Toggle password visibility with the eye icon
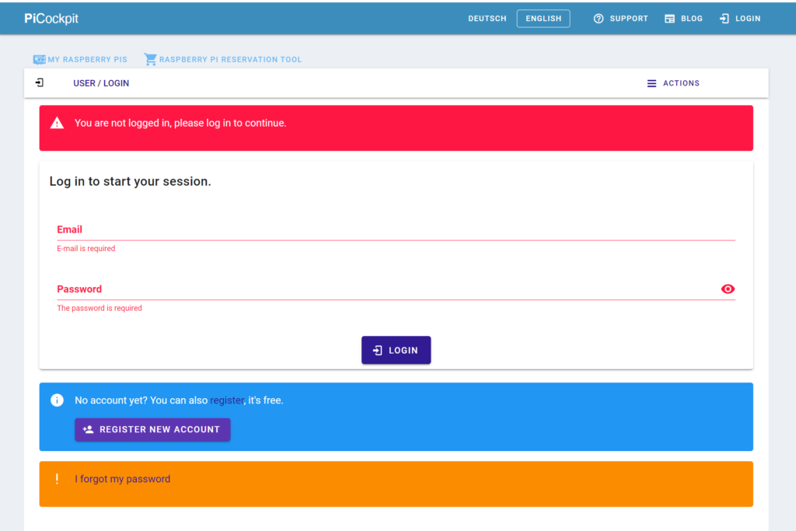Screen dimensions: 796x531 click(x=728, y=289)
